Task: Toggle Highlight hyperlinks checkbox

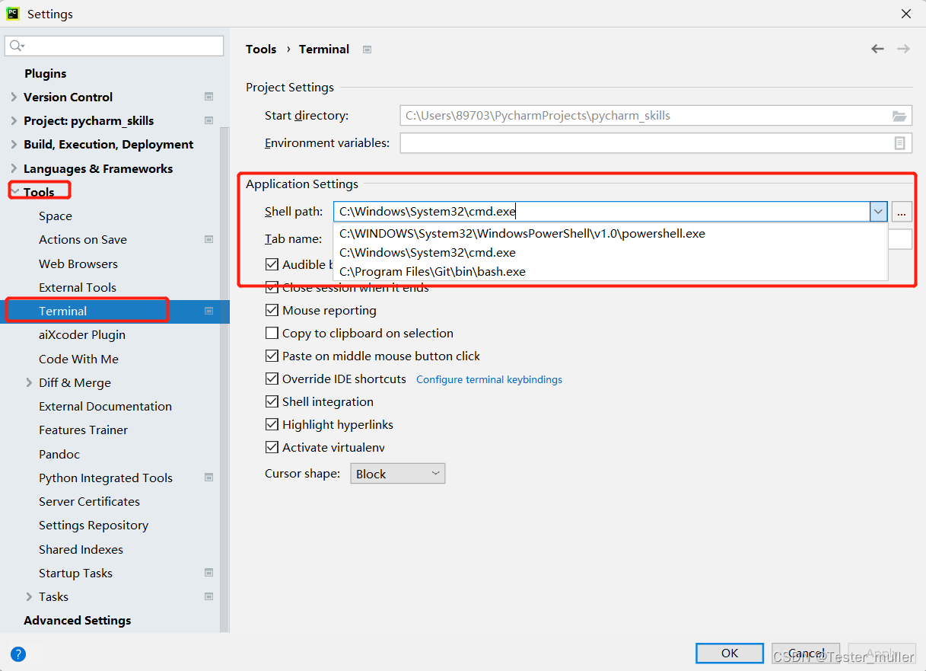Action: [x=272, y=425]
